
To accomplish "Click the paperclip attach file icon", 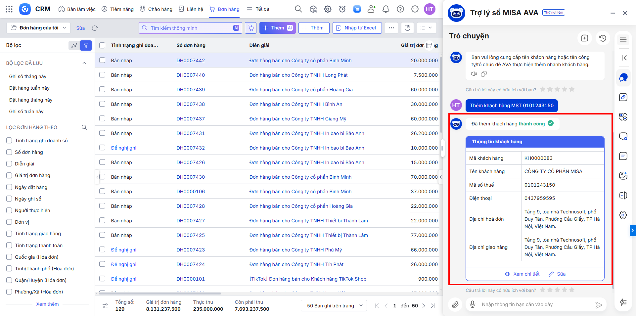I will [x=455, y=305].
